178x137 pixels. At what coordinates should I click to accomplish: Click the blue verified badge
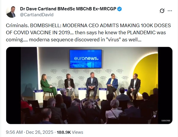[119, 9]
